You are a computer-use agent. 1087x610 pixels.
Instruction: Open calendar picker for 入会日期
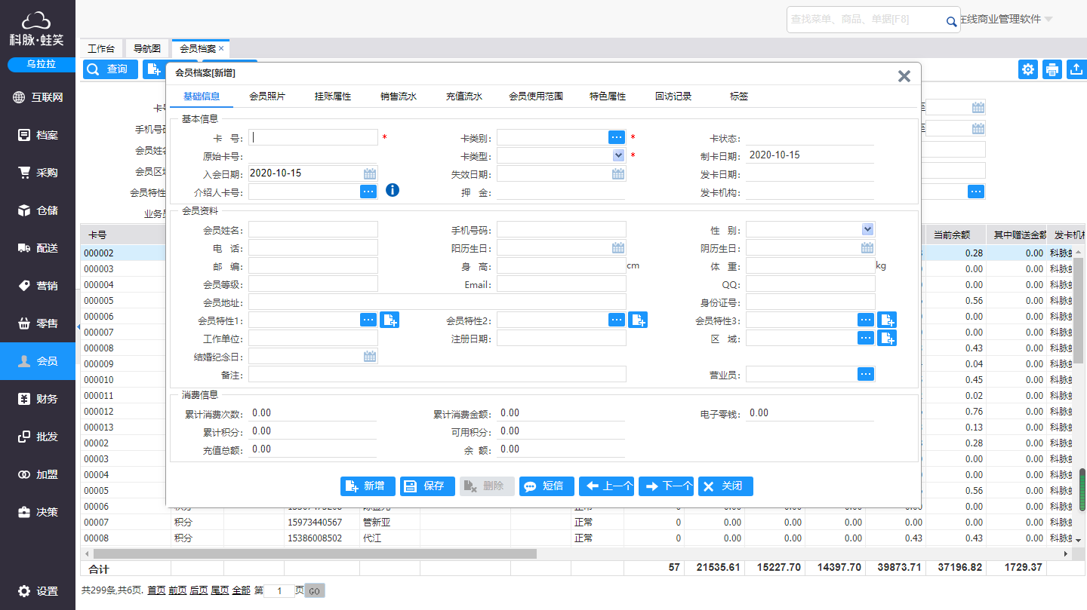tap(370, 173)
